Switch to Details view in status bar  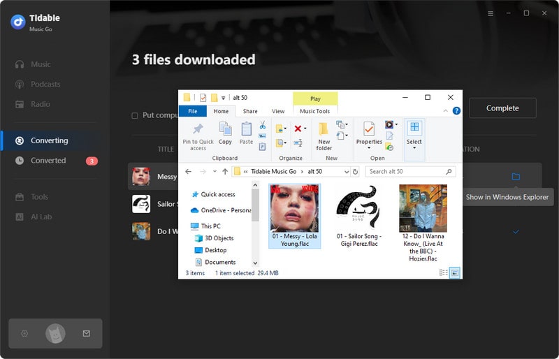coord(444,272)
